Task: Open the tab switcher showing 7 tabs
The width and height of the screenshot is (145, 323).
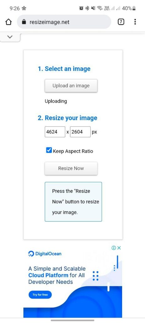Action: pos(121,22)
